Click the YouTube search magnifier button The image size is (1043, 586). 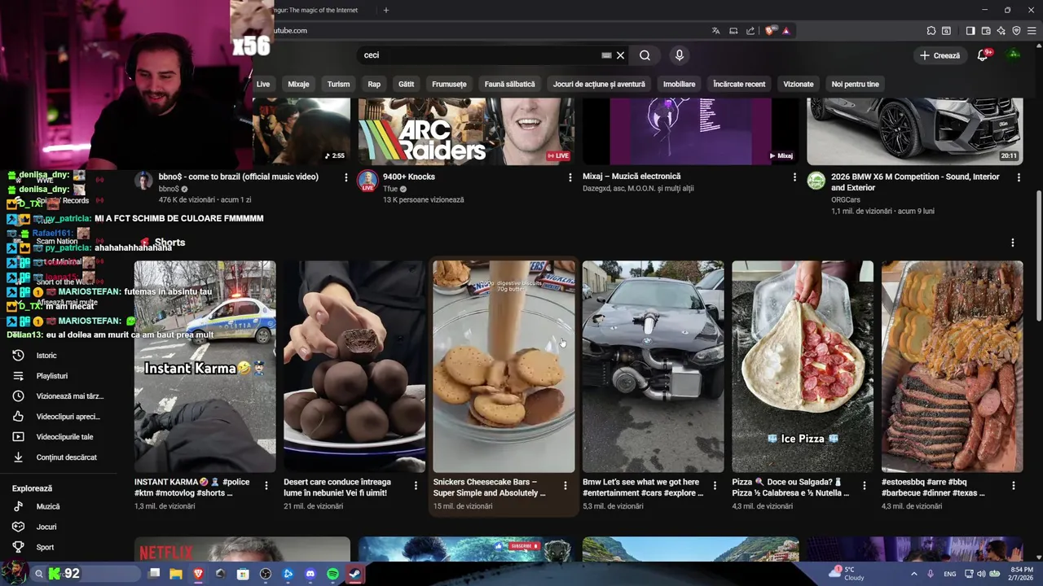click(645, 55)
